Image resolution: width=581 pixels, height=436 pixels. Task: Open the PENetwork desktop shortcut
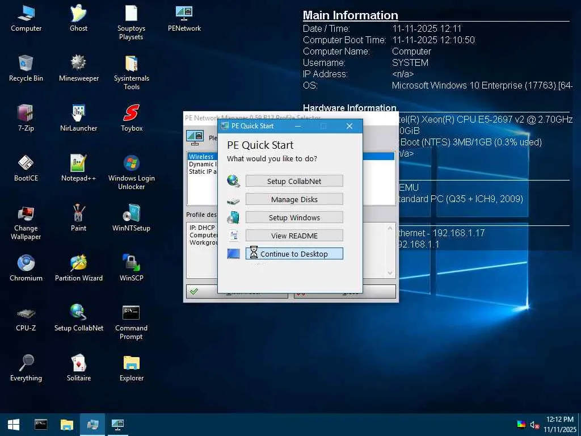coord(184,18)
